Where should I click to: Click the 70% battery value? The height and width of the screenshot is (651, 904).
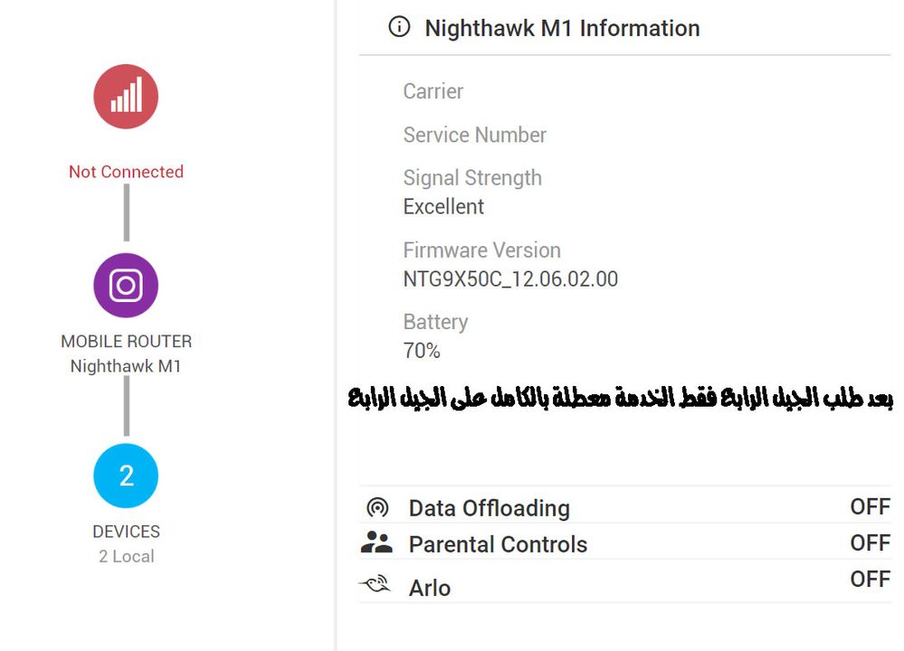click(422, 351)
